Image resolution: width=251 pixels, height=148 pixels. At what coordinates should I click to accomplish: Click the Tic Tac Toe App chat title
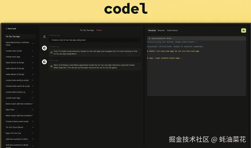[x=87, y=30]
